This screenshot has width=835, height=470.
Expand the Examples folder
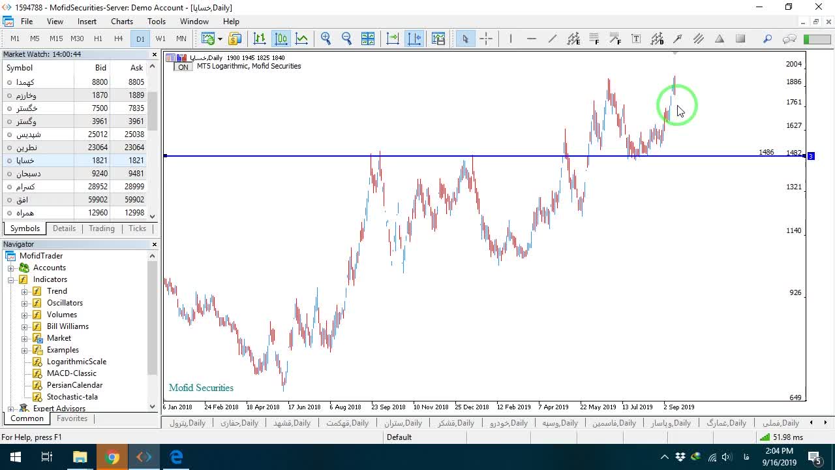(x=25, y=350)
